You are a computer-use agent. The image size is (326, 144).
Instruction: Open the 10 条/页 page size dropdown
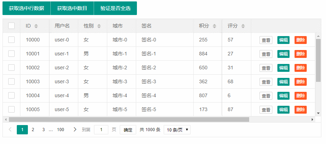tap(177, 130)
